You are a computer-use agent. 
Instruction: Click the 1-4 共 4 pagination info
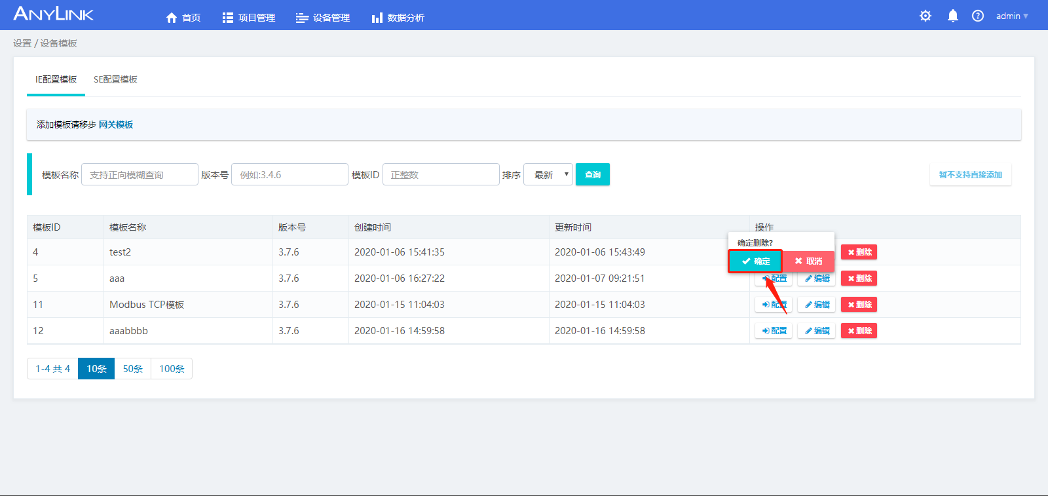tap(52, 369)
